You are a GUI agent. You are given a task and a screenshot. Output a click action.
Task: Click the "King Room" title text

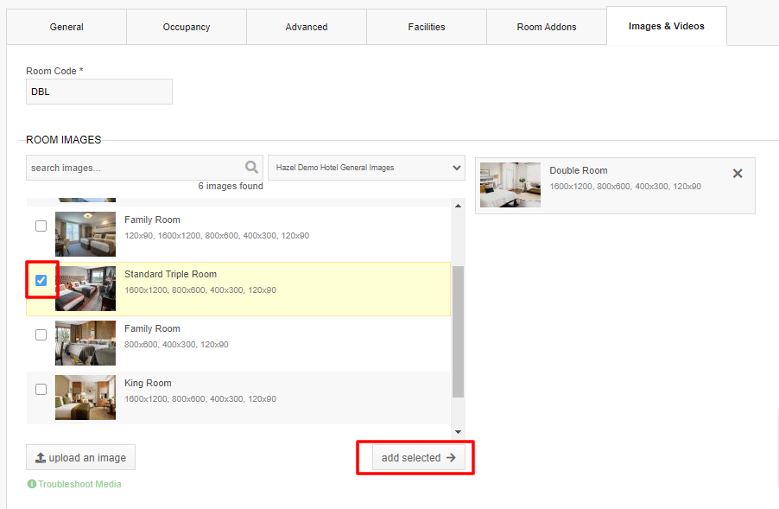pyautogui.click(x=148, y=383)
